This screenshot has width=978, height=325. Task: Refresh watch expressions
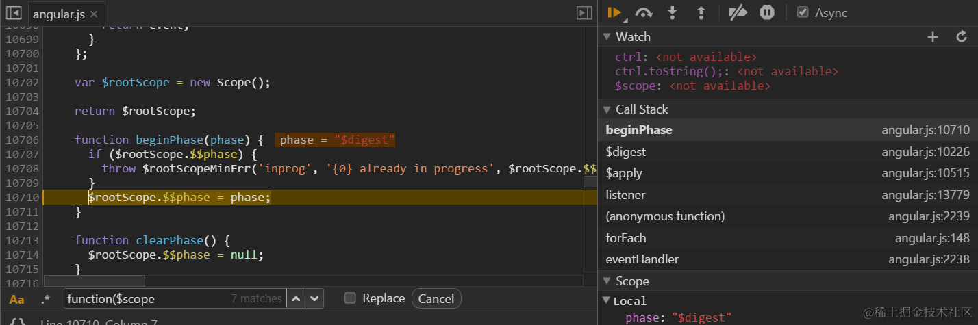point(962,37)
